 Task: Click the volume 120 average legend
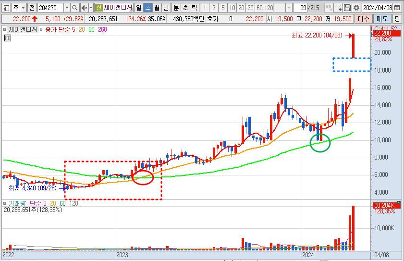tap(73, 203)
